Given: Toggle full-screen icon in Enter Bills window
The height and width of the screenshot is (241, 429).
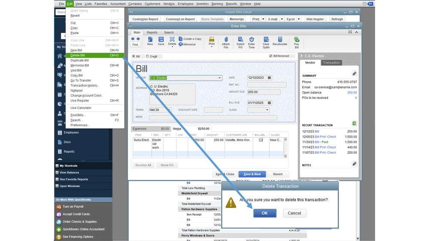Looking at the screenshot, I should (x=350, y=32).
